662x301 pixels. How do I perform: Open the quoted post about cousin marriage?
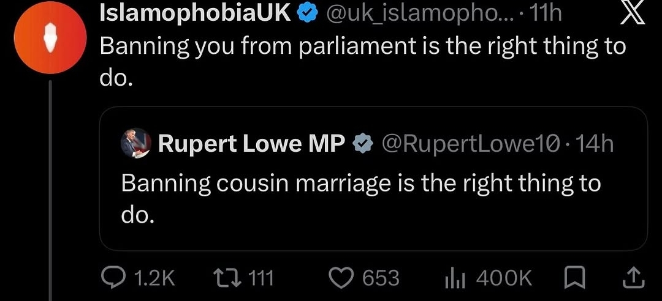pyautogui.click(x=373, y=179)
